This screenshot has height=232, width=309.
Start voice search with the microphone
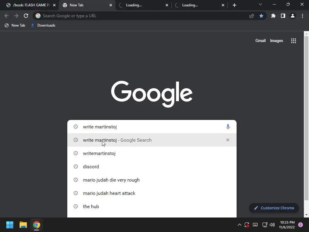pos(228,127)
